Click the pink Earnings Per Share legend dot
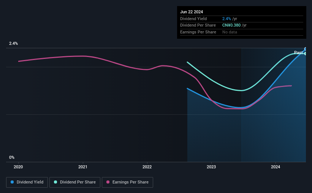The height and width of the screenshot is (193, 312). click(x=108, y=182)
